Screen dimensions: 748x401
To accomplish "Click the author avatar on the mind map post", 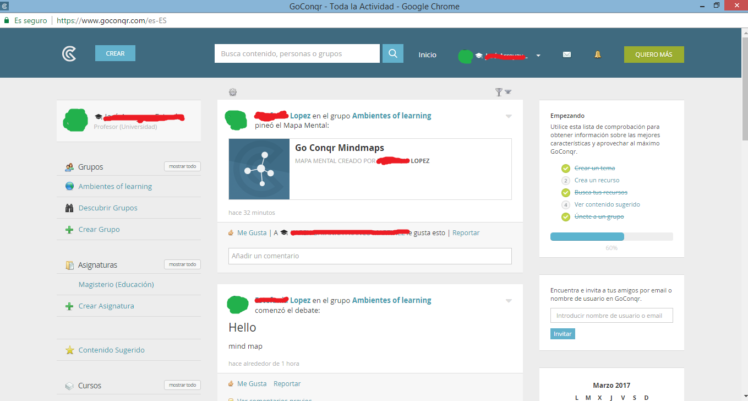I will tap(237, 120).
